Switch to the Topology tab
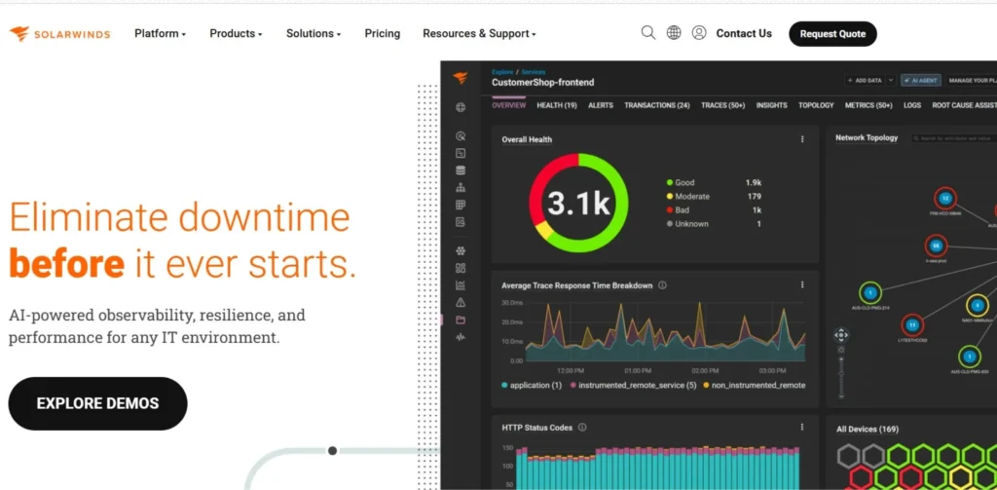 tap(816, 105)
